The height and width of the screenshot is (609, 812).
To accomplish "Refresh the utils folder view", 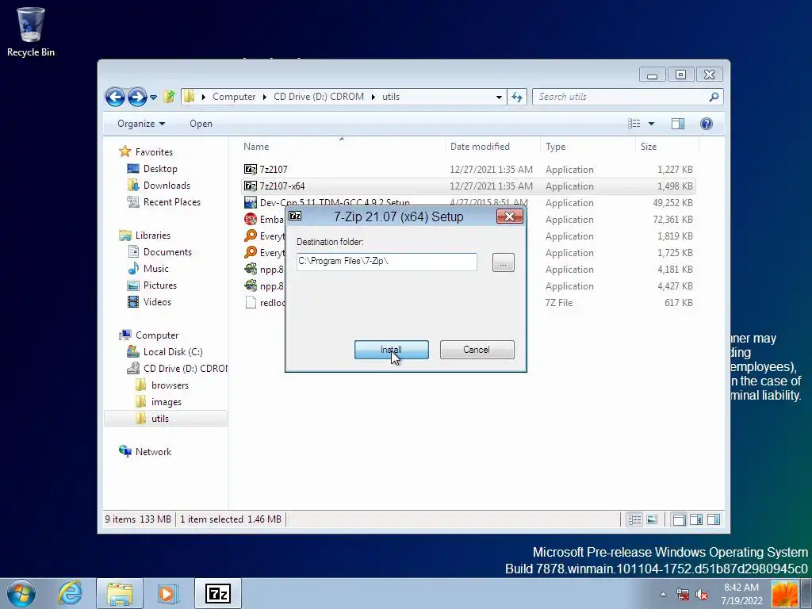I will tap(517, 97).
